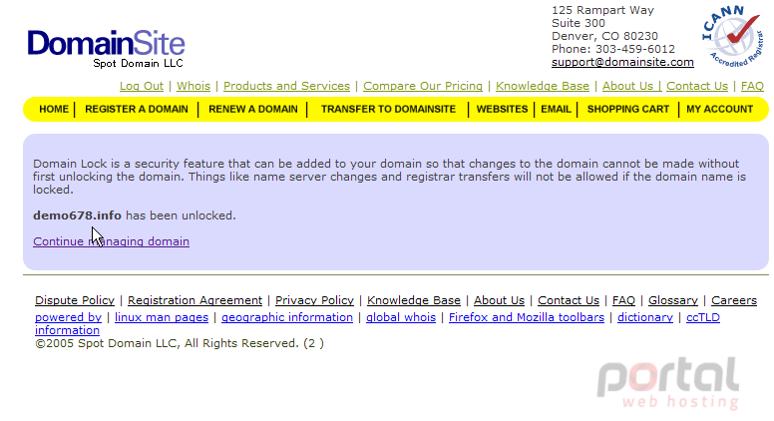Open the top Contact Us link
Image resolution: width=774 pixels, height=421 pixels.
pos(697,86)
